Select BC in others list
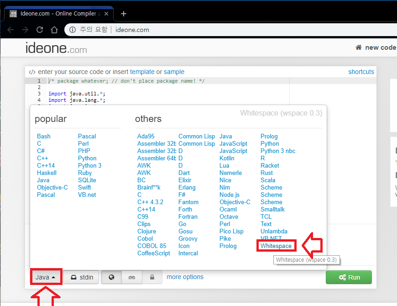The width and height of the screenshot is (397, 306). (141, 180)
